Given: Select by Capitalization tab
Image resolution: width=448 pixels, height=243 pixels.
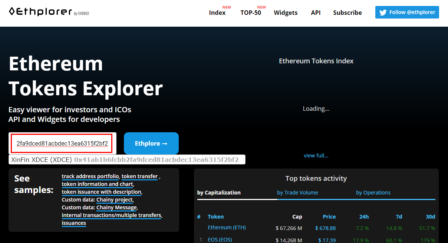Looking at the screenshot, I should (x=219, y=193).
